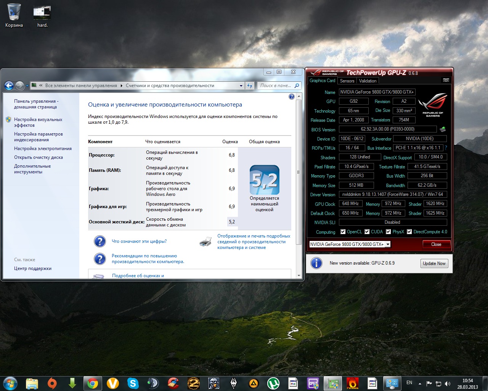This screenshot has width=488, height=391.
Task: Show hidden system tray icons
Action: (420, 383)
